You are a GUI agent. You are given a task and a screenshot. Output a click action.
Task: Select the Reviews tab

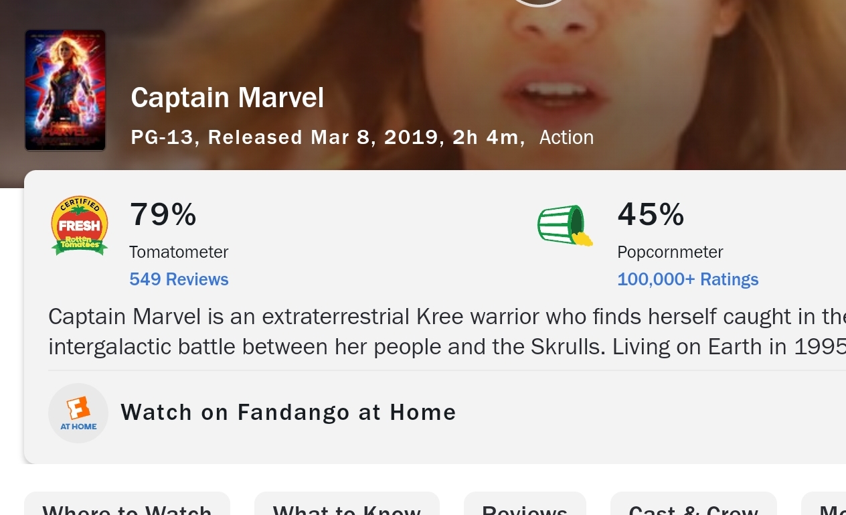525,507
